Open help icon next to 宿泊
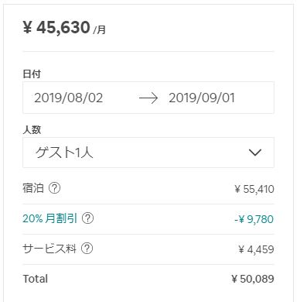This screenshot has width=300, height=302. click(x=54, y=188)
